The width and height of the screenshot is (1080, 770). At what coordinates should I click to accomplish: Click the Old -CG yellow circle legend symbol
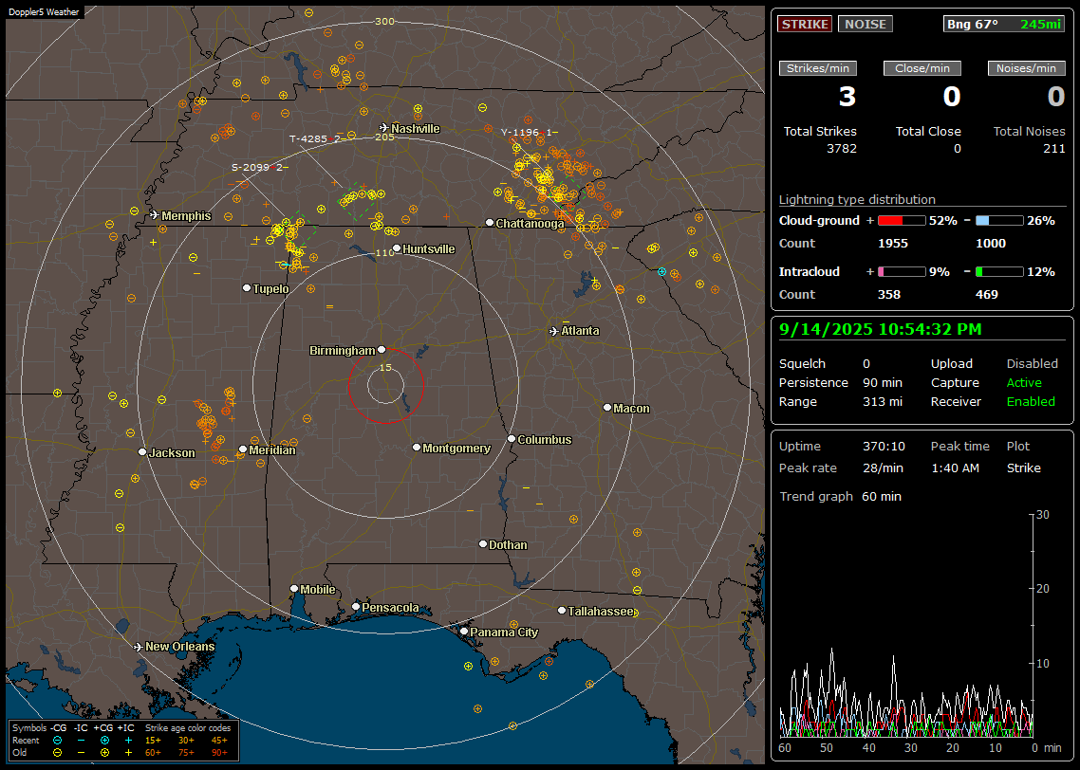click(x=57, y=753)
